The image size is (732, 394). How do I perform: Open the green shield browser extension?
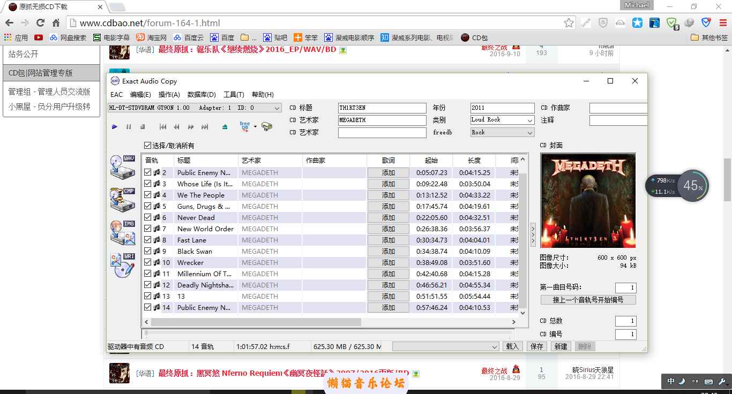point(672,23)
